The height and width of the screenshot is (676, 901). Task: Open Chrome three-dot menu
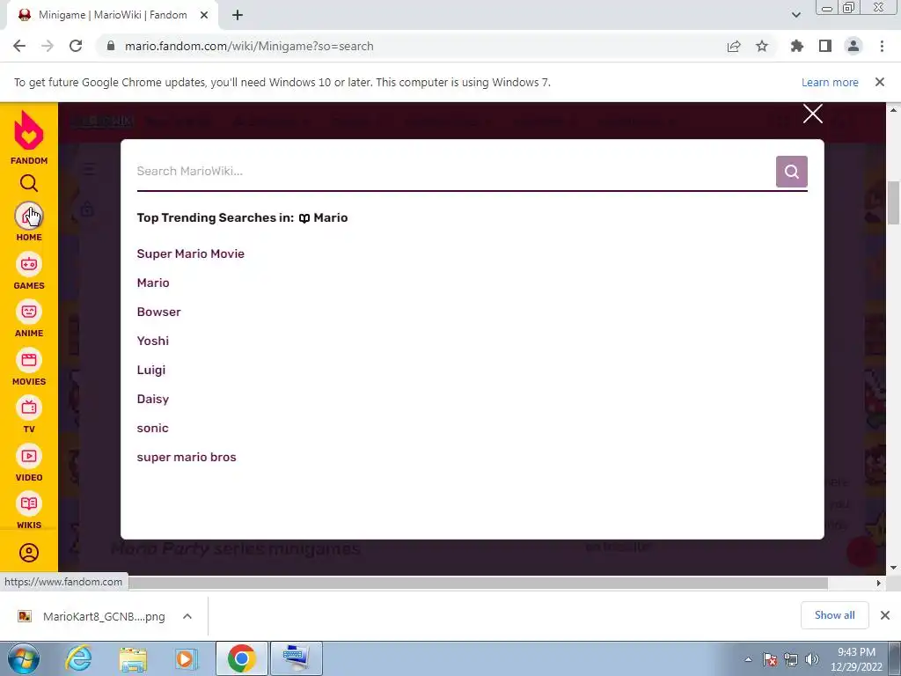[882, 46]
